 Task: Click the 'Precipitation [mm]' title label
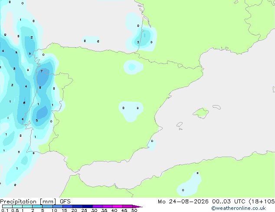28,202
